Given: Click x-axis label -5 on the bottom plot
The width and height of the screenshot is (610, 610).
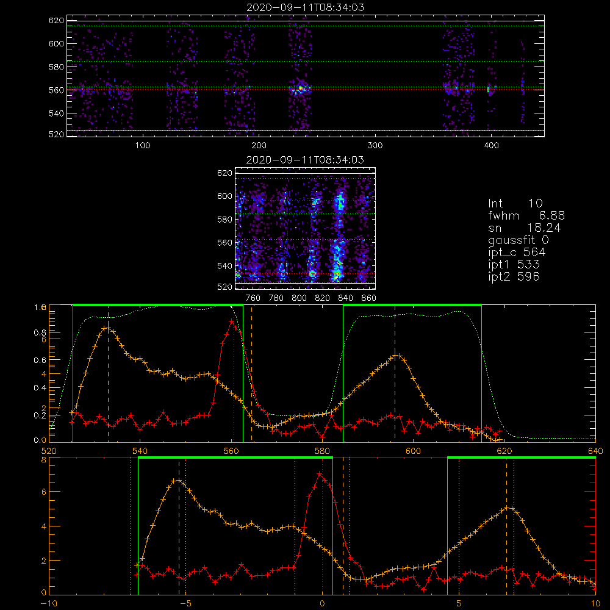Looking at the screenshot, I should (185, 603).
